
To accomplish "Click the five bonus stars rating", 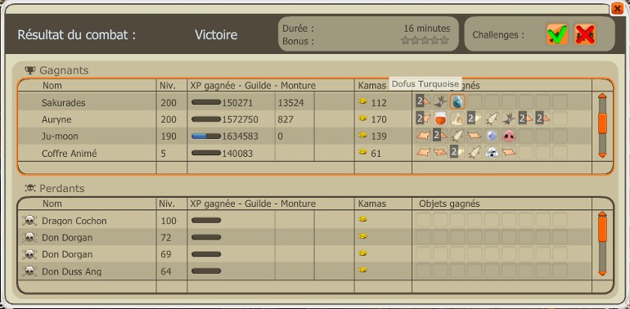I will tap(425, 40).
